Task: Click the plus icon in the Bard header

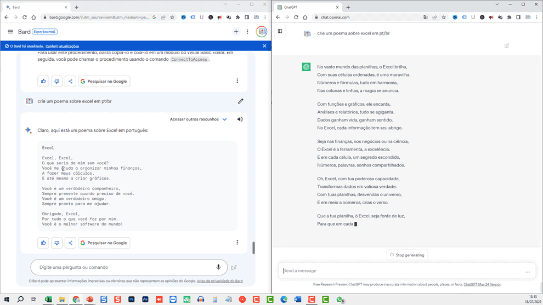Action: click(x=236, y=32)
